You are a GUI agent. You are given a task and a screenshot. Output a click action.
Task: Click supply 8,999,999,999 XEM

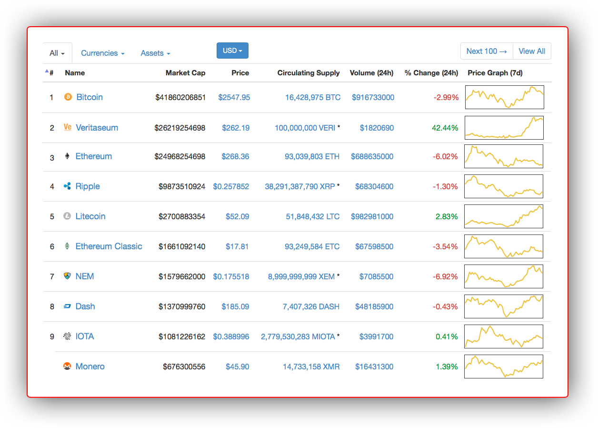tap(301, 276)
